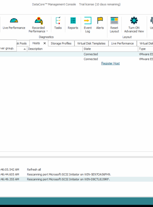Sort by State column header
Image resolution: width=153 pixels, height=207 pixels.
tap(111, 49)
